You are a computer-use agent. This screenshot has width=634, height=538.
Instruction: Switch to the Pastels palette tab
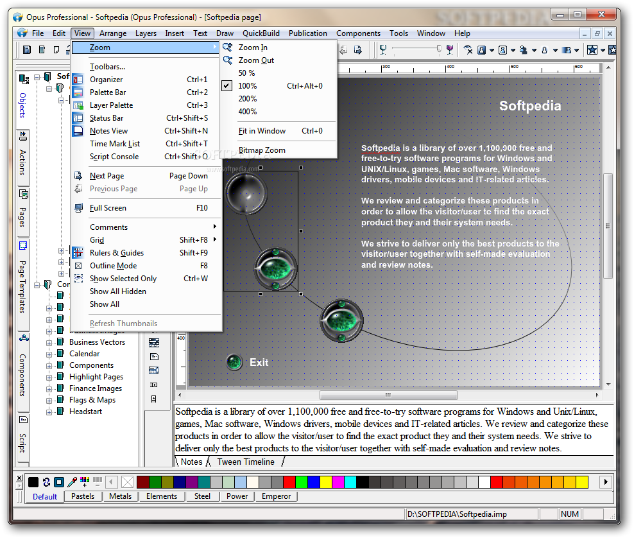83,496
